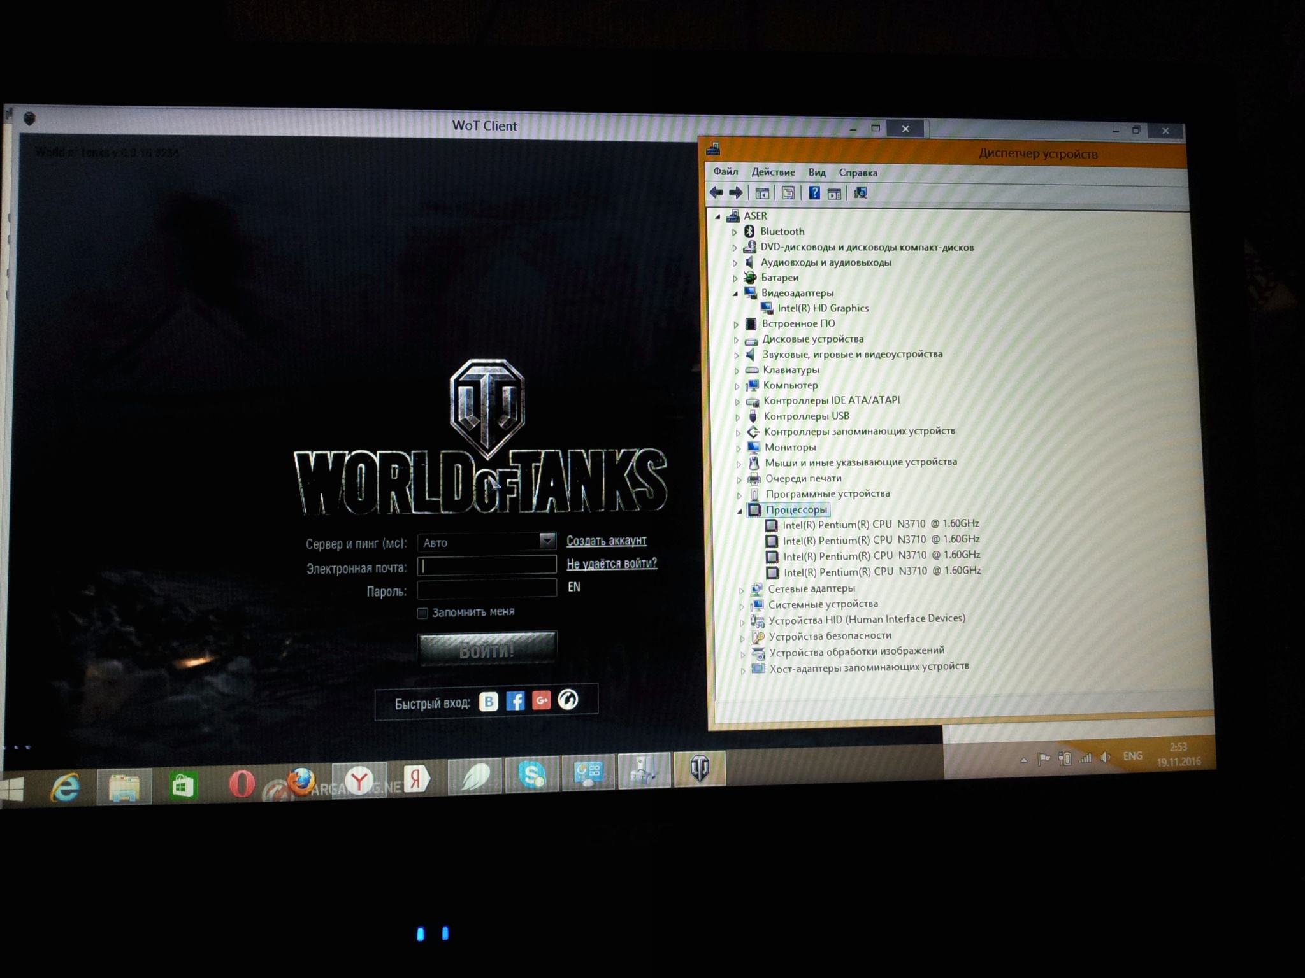Select 'Встроенное ПО' item

tap(798, 323)
